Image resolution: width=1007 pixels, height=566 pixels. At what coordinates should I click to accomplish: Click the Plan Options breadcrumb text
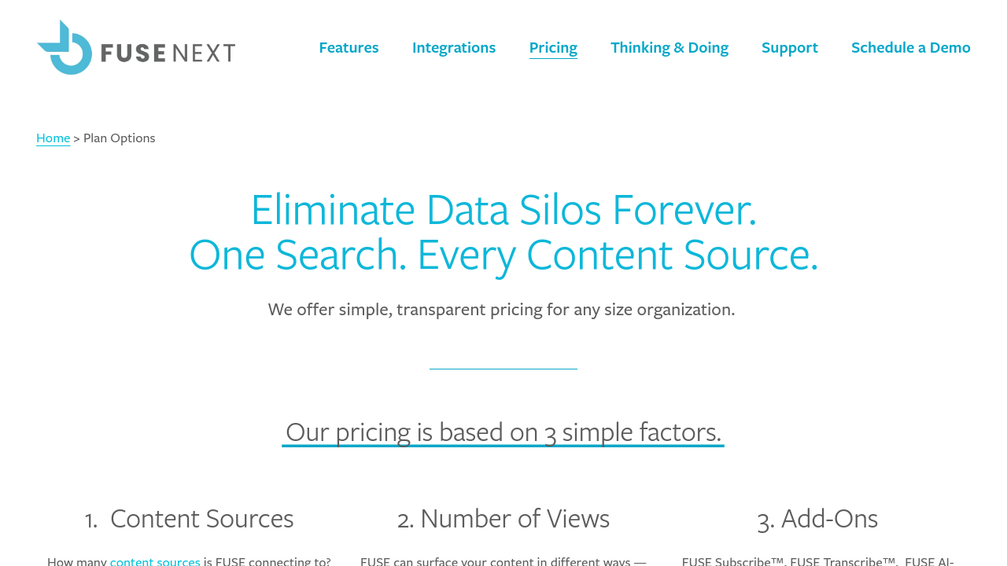pos(120,138)
